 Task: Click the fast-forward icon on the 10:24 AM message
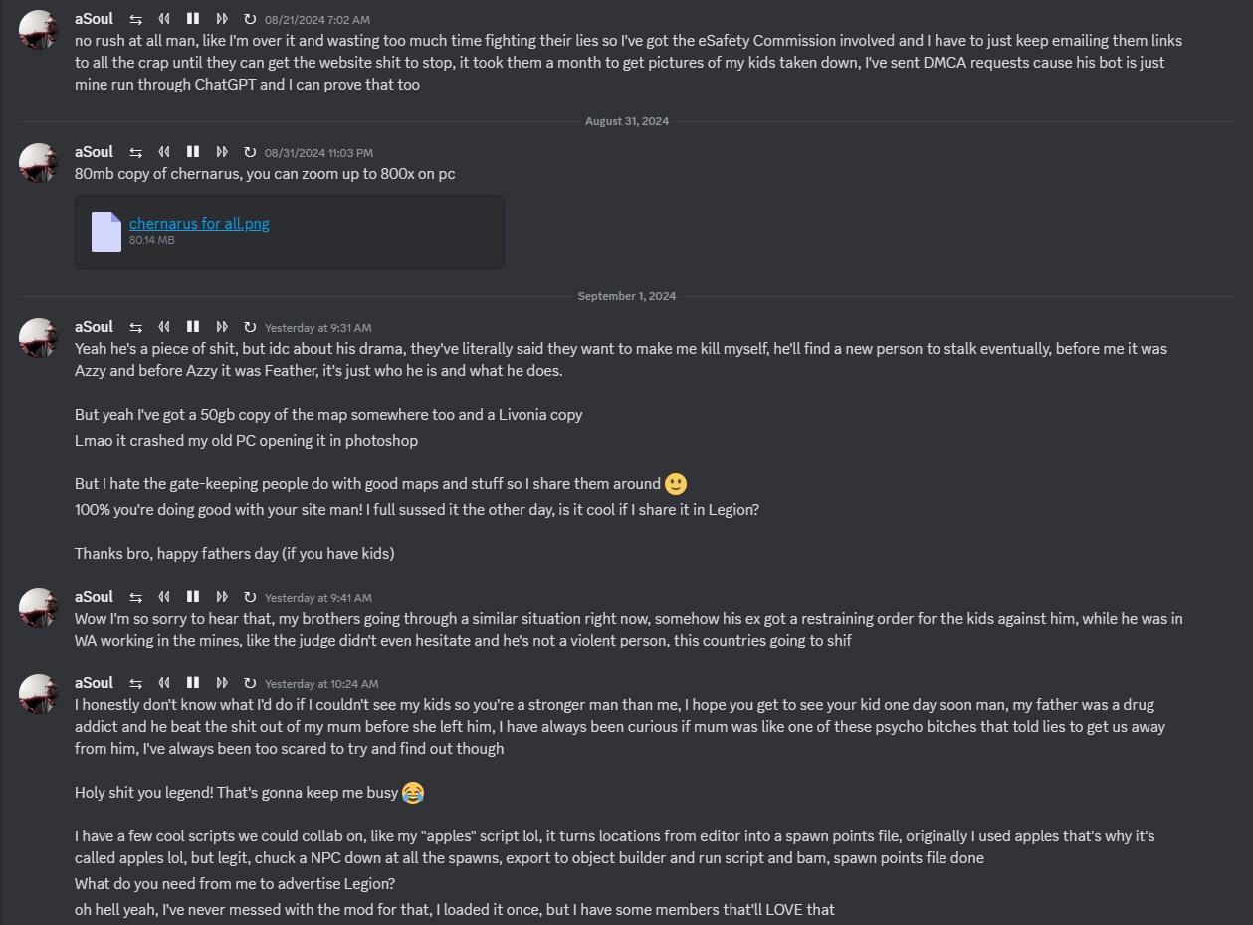coord(222,683)
